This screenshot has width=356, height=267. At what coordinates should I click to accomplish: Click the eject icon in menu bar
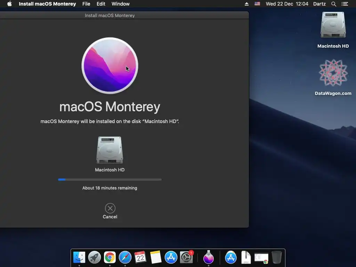[246, 4]
